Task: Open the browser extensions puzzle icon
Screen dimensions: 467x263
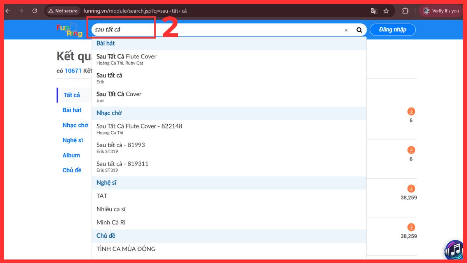Action: coord(405,11)
